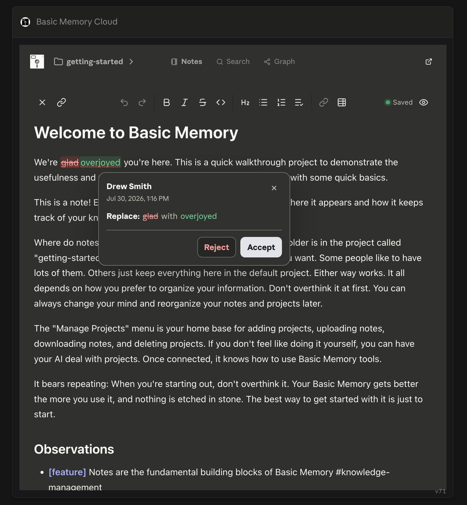Click the Observations heading
467x505 pixels.
click(74, 449)
